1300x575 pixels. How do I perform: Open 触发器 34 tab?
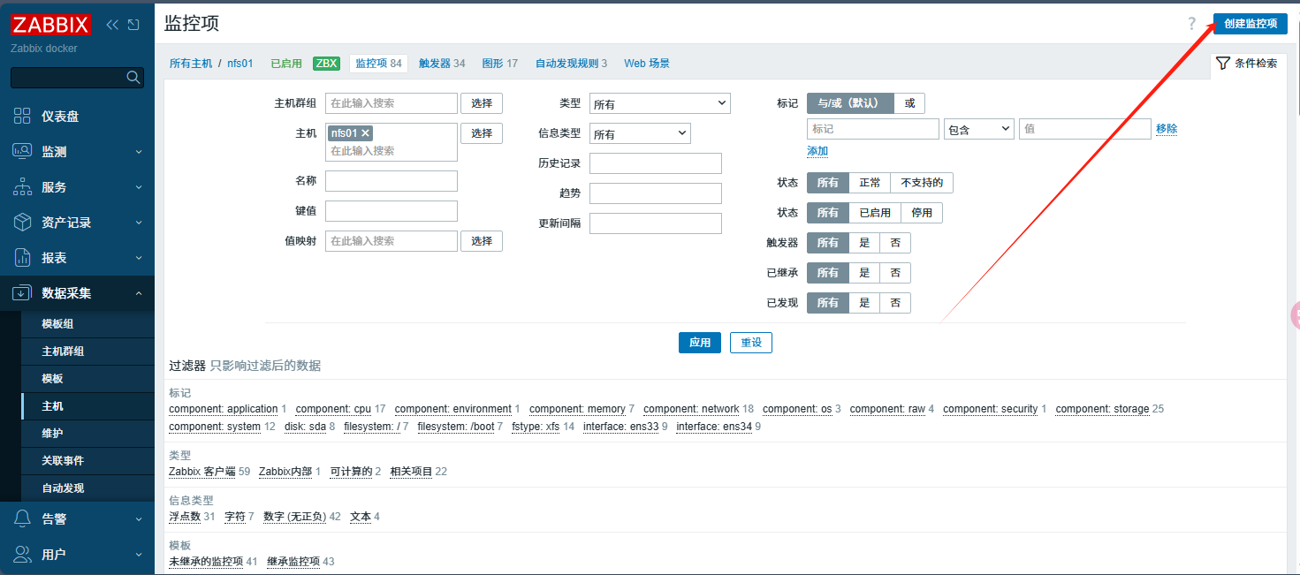click(442, 64)
